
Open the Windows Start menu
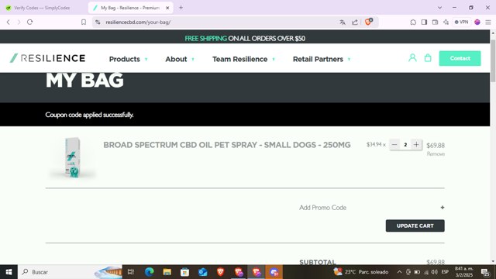pyautogui.click(x=9, y=272)
